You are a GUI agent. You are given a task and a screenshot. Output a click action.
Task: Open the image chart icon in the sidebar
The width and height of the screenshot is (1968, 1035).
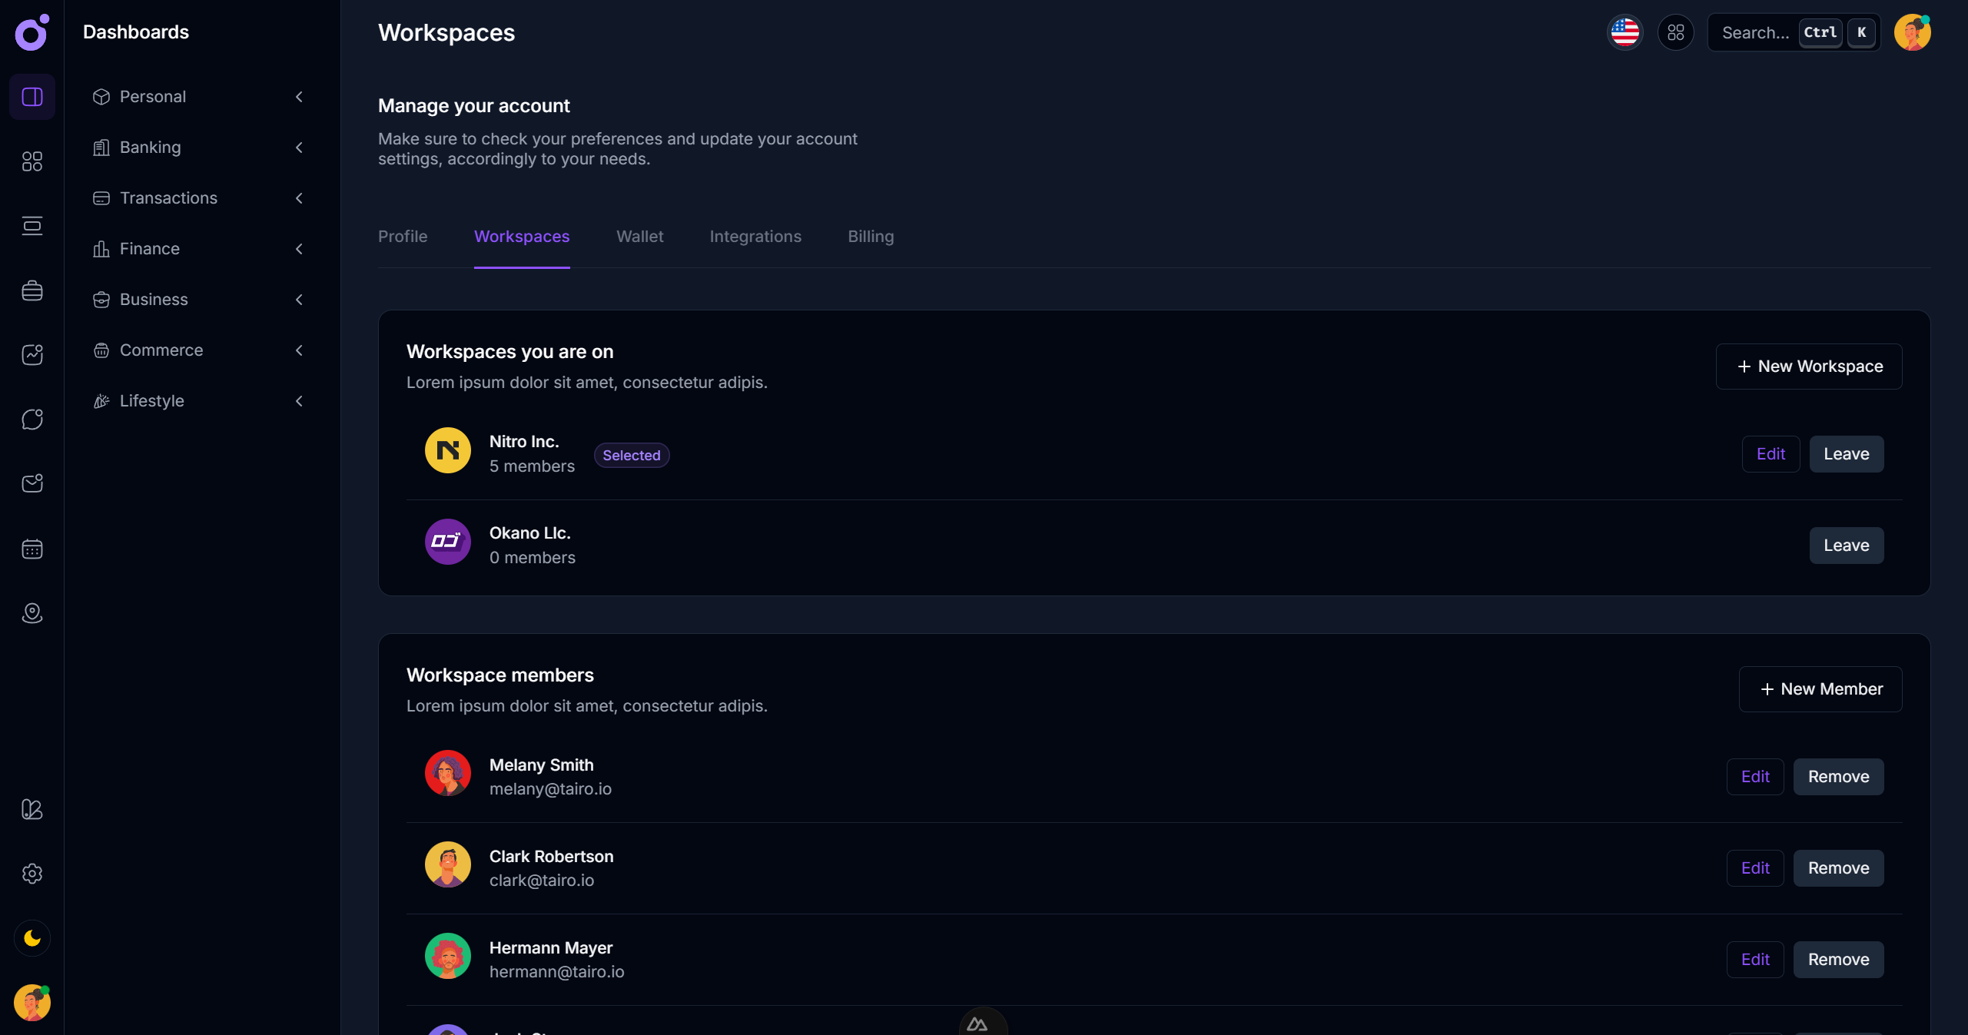pyautogui.click(x=32, y=354)
